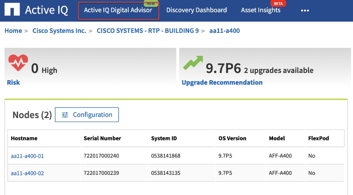The image size is (353, 195).
Task: Click AFF-A400 in aa11-a400-01 row
Action: [280, 156]
